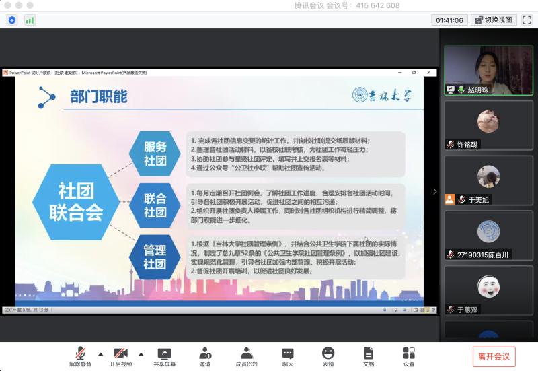Open the 邀请 invite panel
The image size is (538, 371).
point(205,357)
